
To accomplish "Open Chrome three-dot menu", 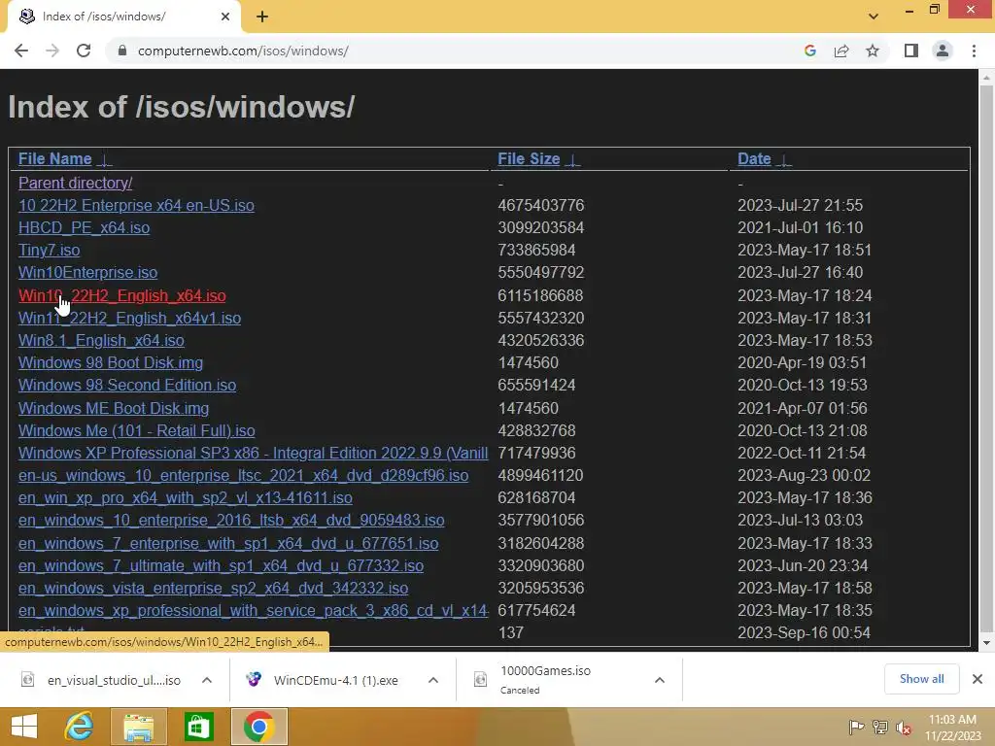I will point(974,51).
